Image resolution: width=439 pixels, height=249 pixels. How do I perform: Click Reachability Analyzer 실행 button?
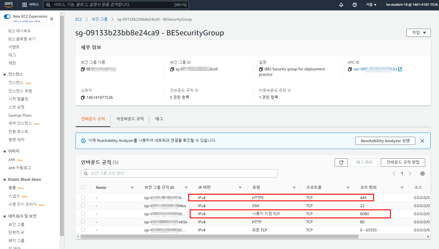tap(385, 141)
